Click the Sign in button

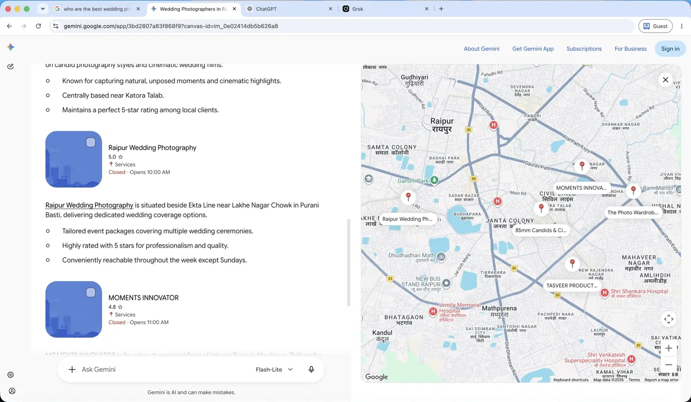click(670, 49)
